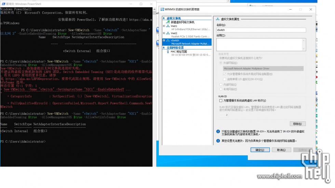Open the Microsoft Network Adapter Multiplexor Driver dropdown
This screenshot has width=335, height=188.
coord(263,69)
